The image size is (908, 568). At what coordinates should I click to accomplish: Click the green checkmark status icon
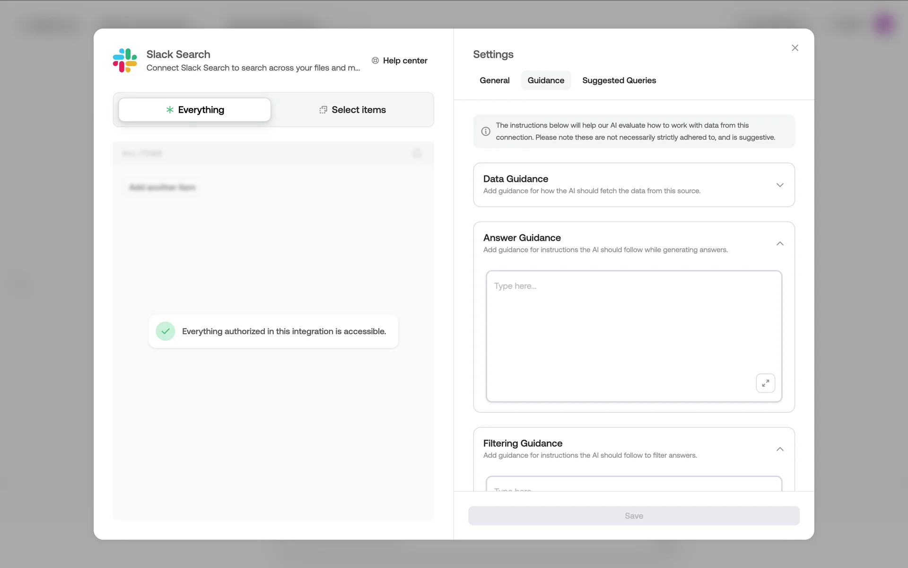point(166,331)
